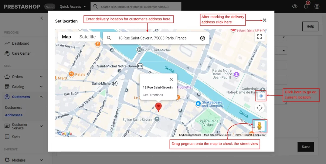Open Keyboard shortcuts on map

click(190, 135)
